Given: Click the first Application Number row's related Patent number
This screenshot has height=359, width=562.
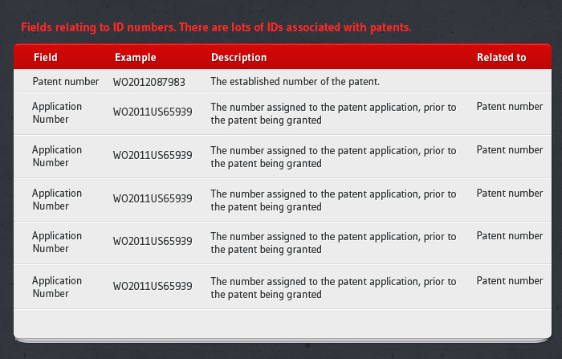Looking at the screenshot, I should 509,107.
